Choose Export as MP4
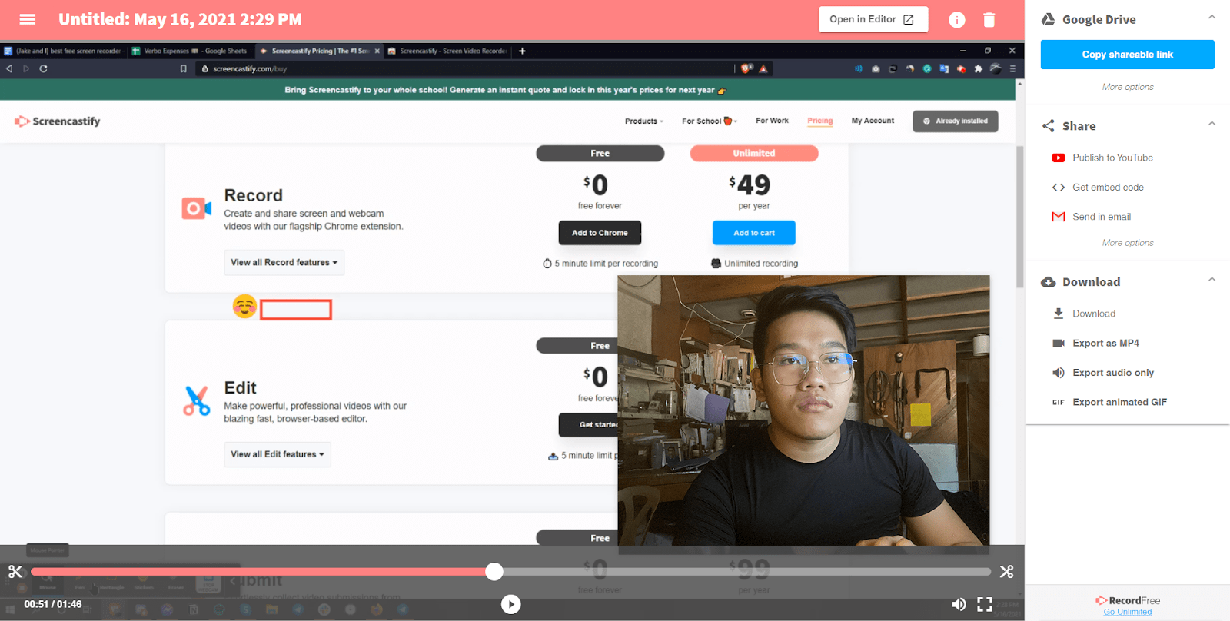Screen dimensions: 1230x621 coord(1105,343)
